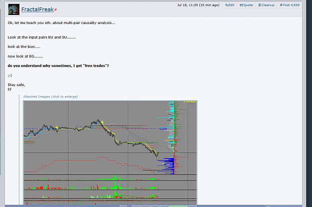Image resolution: width=312 pixels, height=207 pixels.
Task: Click FractalFreak's avatar image
Action: pyautogui.click(x=14, y=9)
